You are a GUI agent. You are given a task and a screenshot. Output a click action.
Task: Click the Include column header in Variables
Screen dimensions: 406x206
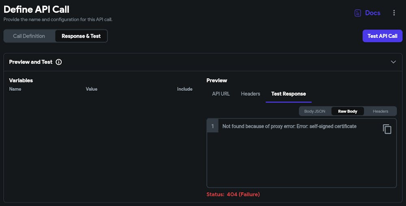[x=185, y=89]
